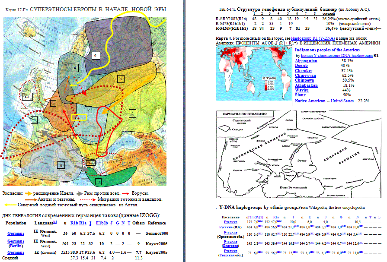Click the Wayúu link
387x262 pixels.
coord(302,90)
